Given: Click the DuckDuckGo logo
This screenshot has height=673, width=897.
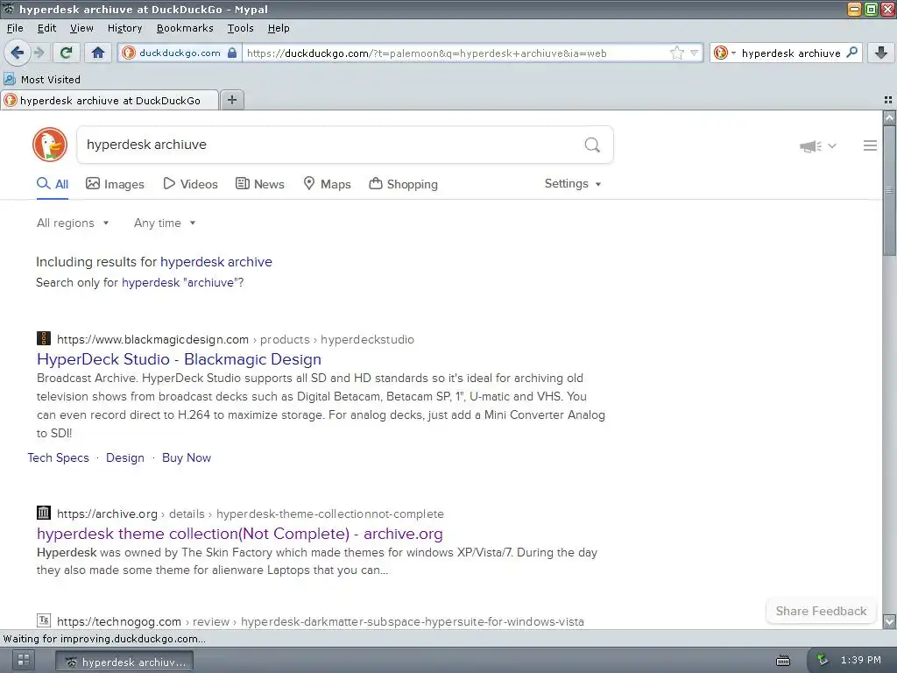Looking at the screenshot, I should coord(50,145).
